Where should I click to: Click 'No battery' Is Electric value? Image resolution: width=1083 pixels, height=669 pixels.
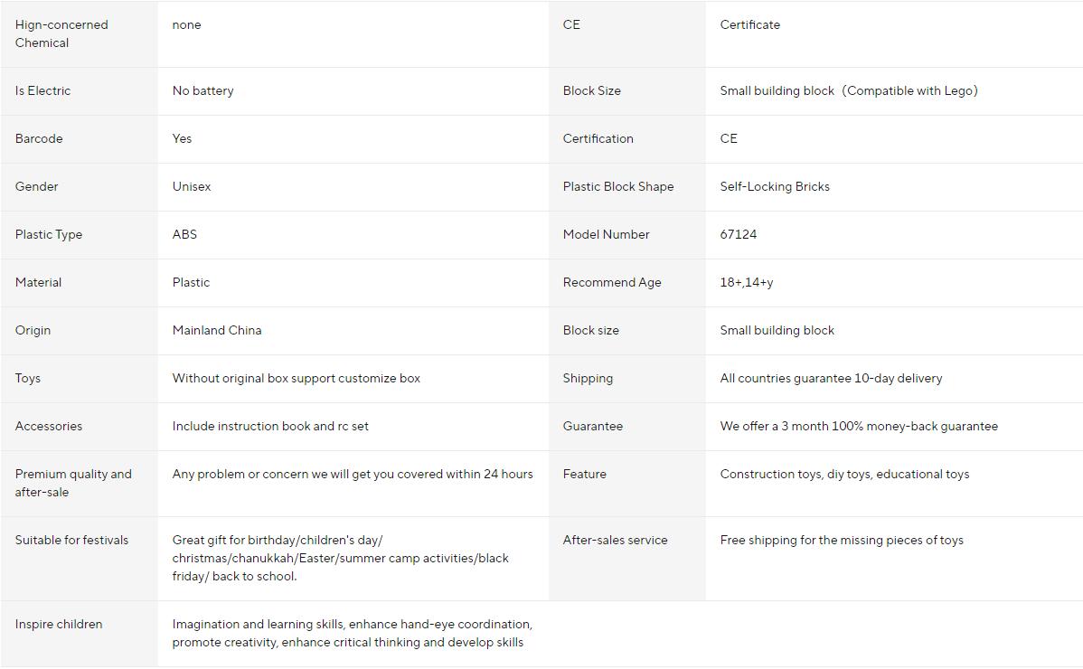(202, 90)
